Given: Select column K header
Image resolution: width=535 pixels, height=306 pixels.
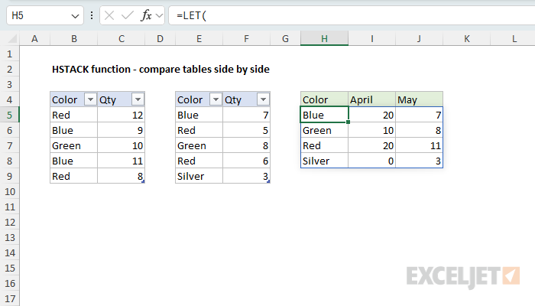Looking at the screenshot, I should pos(466,38).
